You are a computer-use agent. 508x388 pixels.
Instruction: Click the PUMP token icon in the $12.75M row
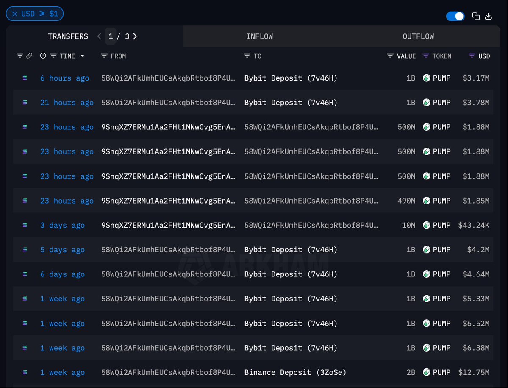pyautogui.click(x=426, y=372)
